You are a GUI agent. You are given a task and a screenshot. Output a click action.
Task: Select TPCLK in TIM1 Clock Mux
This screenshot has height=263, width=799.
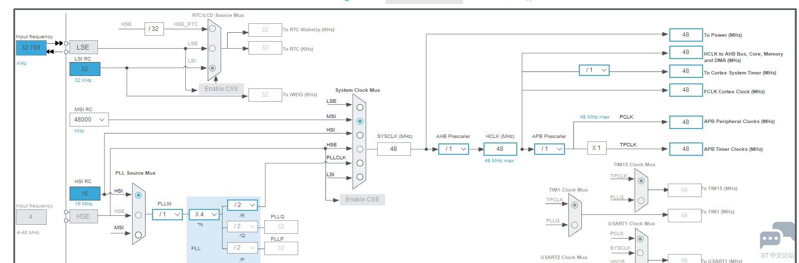574,205
